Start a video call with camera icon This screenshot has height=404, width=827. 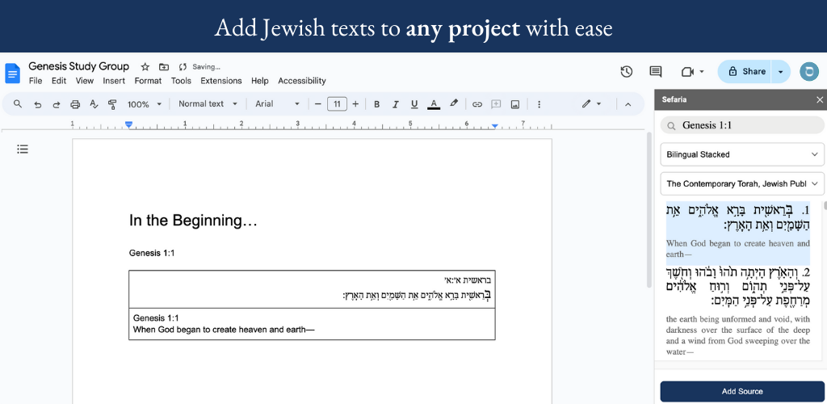[x=686, y=72]
